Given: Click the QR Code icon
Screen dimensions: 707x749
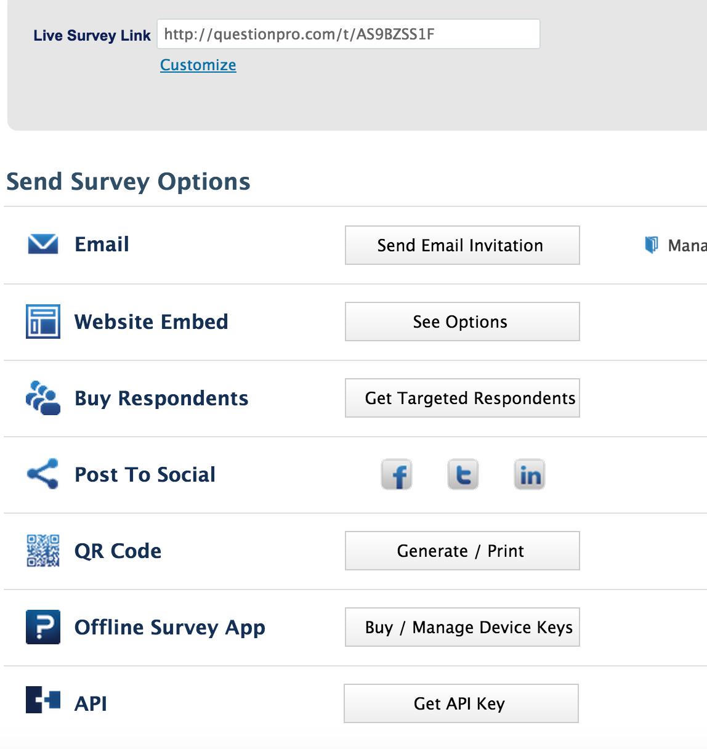Looking at the screenshot, I should [42, 551].
